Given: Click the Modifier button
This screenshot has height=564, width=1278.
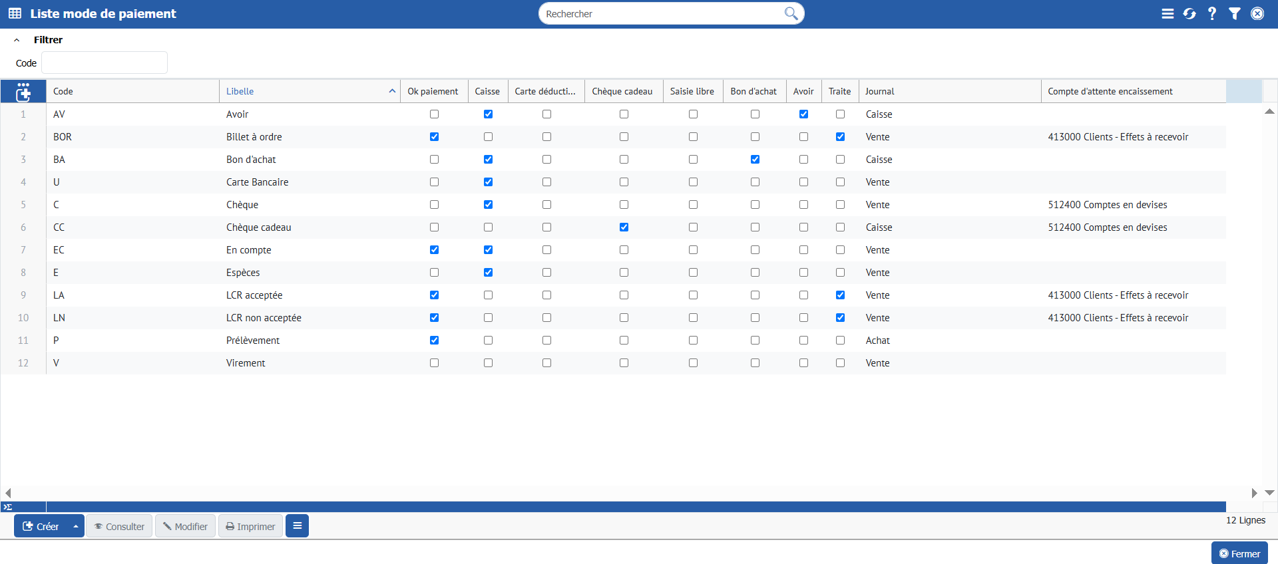Looking at the screenshot, I should (185, 526).
